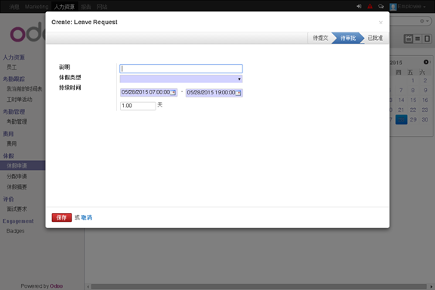The image size is (435, 290).
Task: Click the start datetime field 07:00:00
Action: coord(149,92)
